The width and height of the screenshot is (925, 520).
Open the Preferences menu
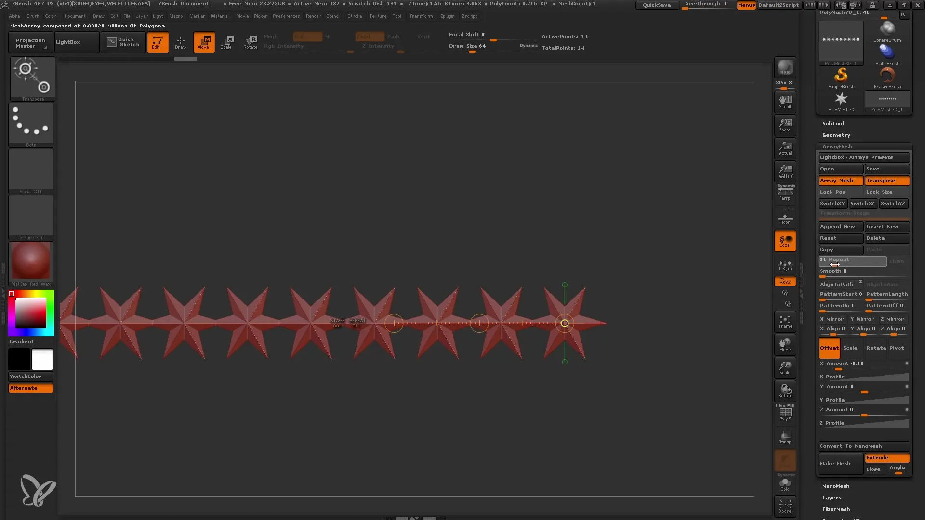coord(285,16)
